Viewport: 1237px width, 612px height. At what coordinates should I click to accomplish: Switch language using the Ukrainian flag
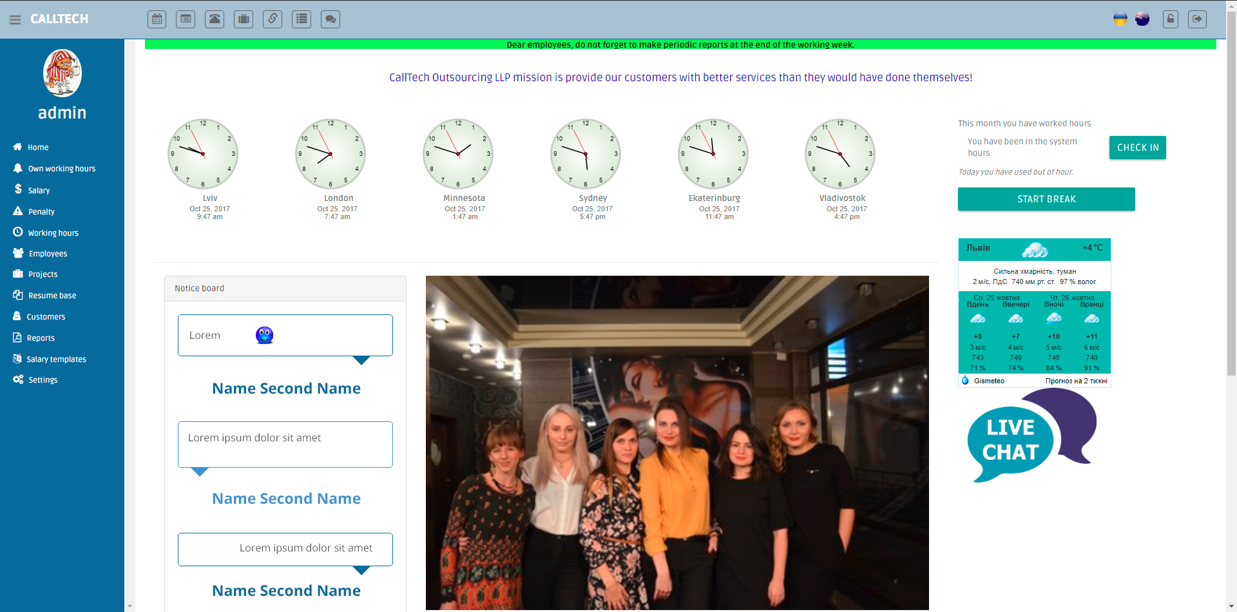coord(1120,19)
